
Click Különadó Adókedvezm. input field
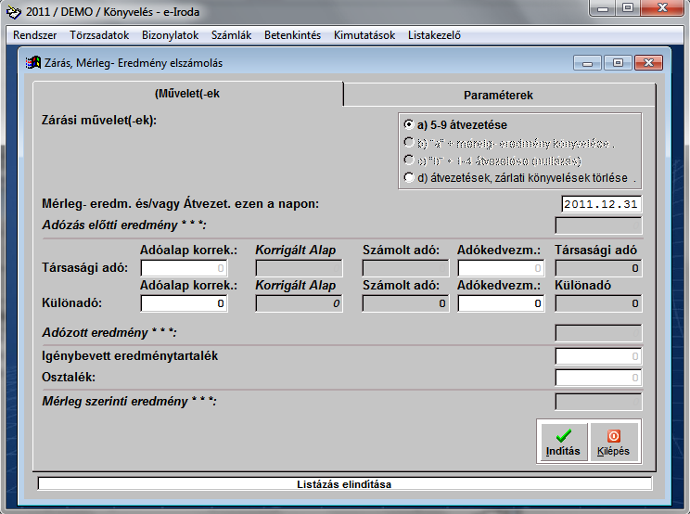click(501, 302)
